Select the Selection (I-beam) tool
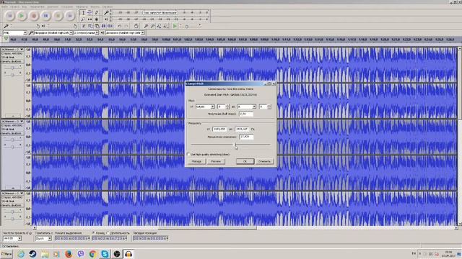462x259 pixels. tap(83, 13)
